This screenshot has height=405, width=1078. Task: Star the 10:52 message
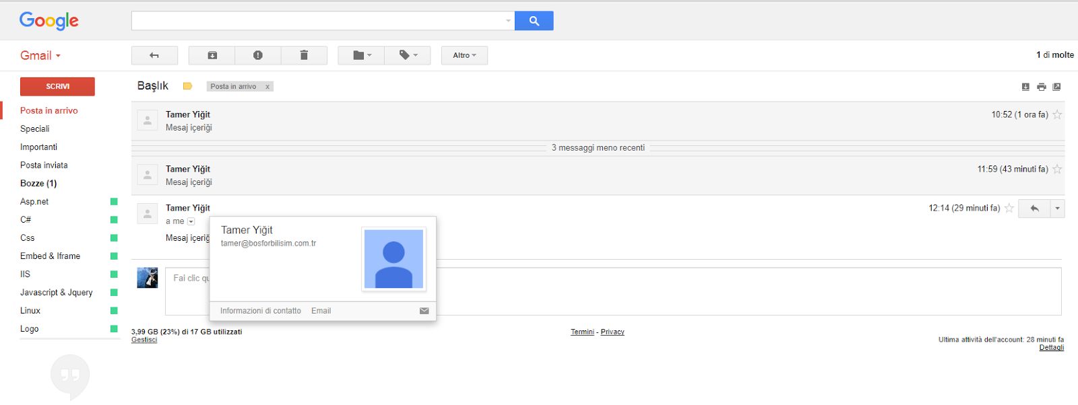click(x=1057, y=115)
